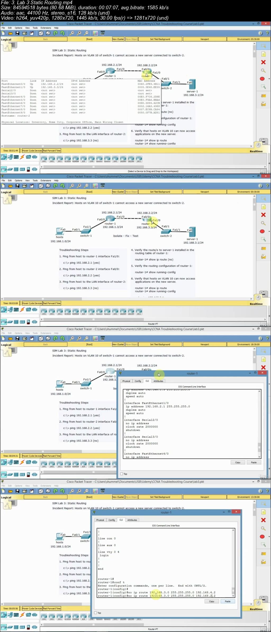
Task: Click hosts PC device in frame timed 00:03:08
Action: [60, 231]
